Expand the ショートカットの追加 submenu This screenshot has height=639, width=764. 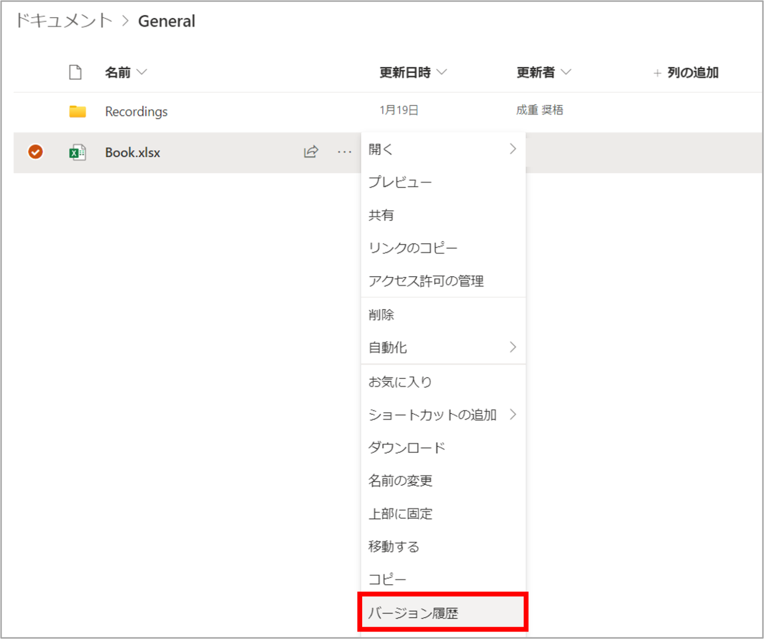512,414
